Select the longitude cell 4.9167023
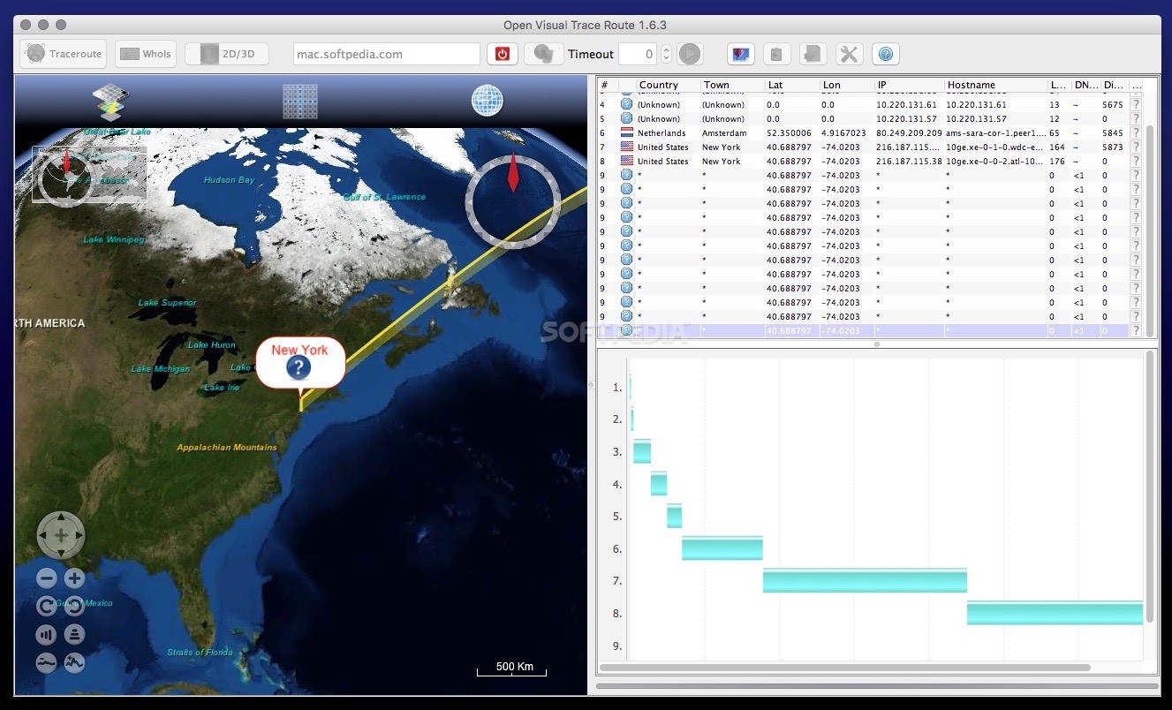 [x=846, y=132]
